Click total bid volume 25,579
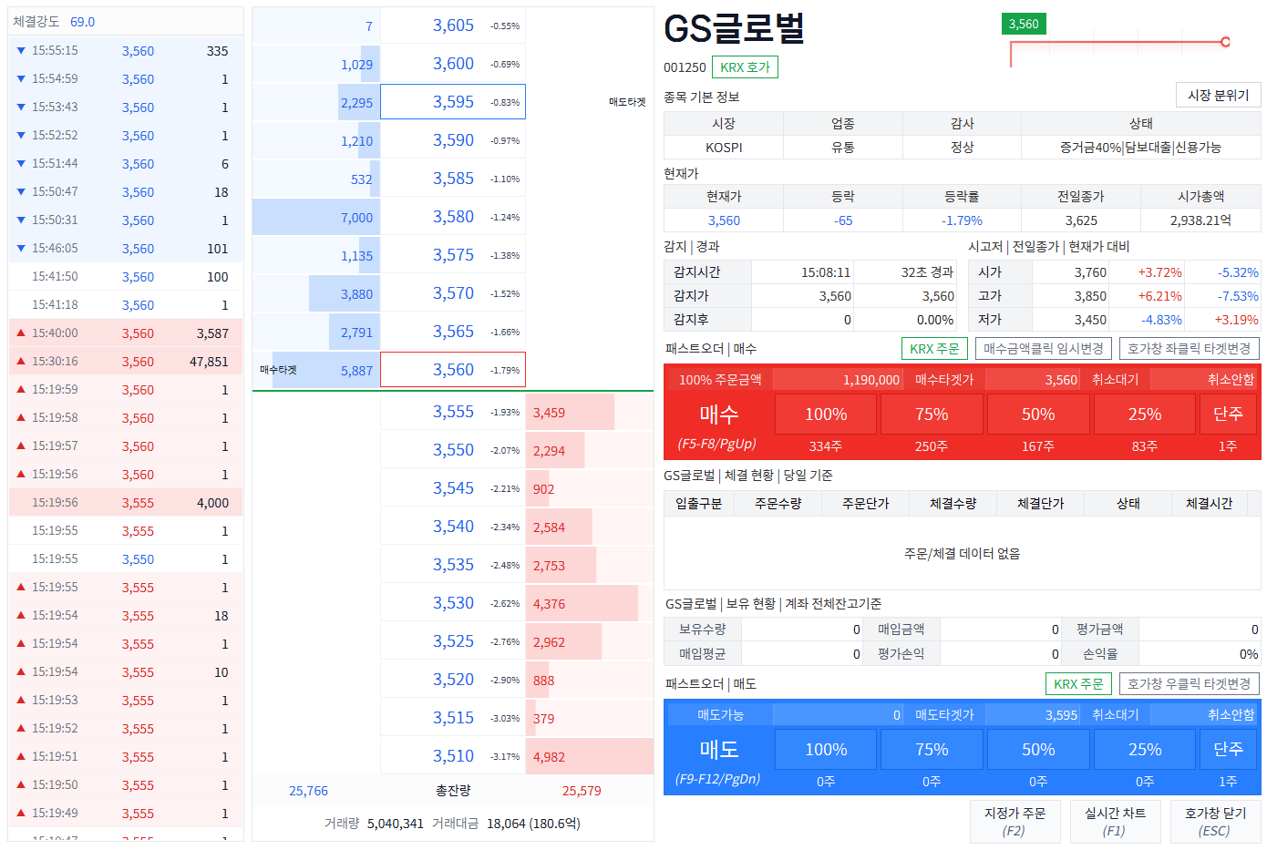1267x850 pixels. [582, 791]
